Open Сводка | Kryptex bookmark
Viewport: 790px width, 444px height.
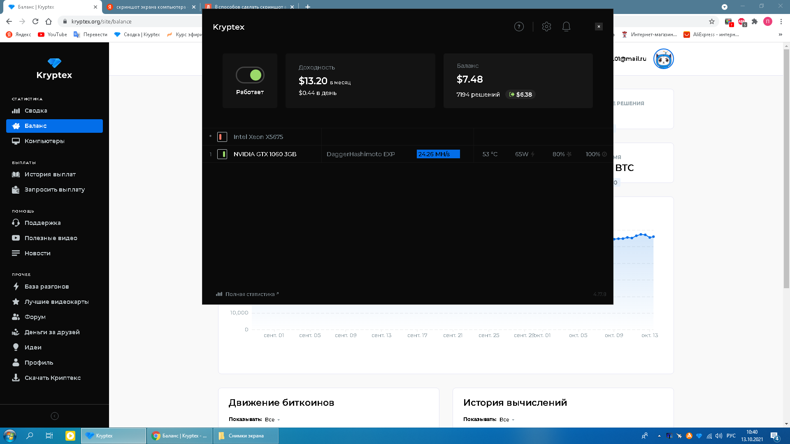pyautogui.click(x=137, y=35)
